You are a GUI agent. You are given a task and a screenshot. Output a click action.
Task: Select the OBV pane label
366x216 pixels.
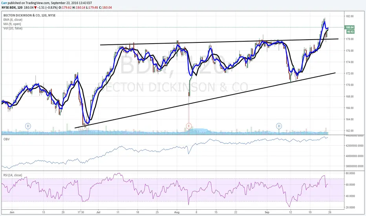pos(6,139)
